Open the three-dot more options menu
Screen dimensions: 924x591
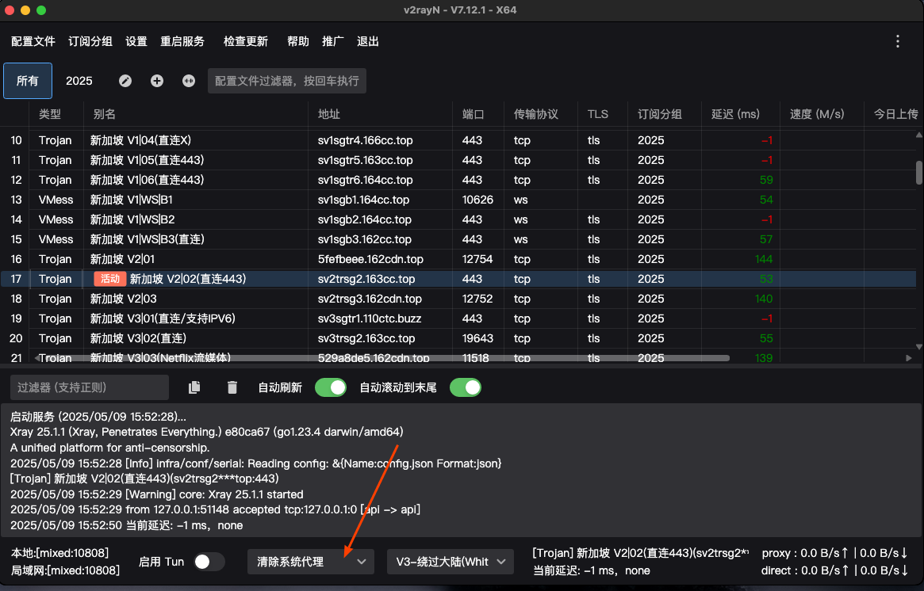coord(898,41)
